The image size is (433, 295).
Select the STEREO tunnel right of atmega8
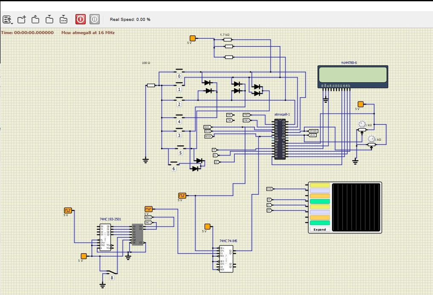click(313, 131)
